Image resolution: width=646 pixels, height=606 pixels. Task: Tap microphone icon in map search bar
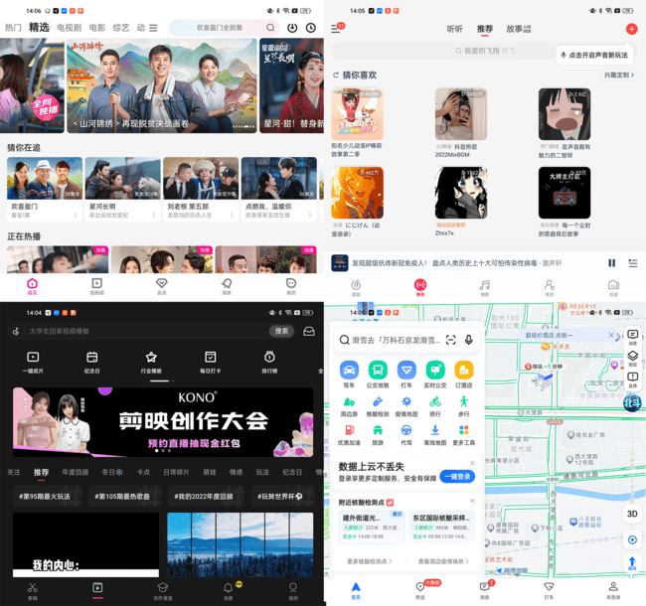(x=468, y=340)
